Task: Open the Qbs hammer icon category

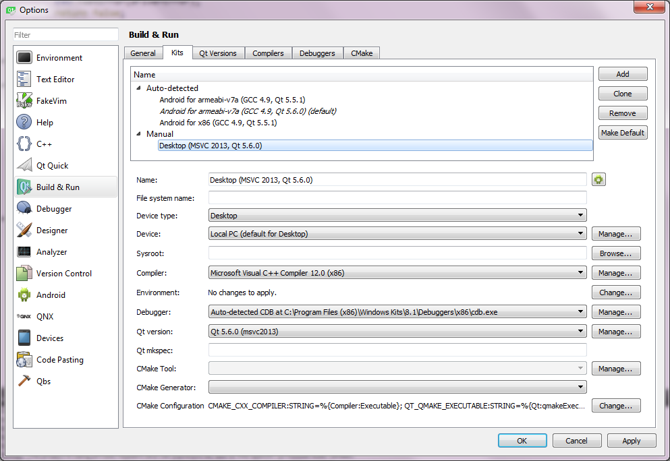Action: point(24,381)
